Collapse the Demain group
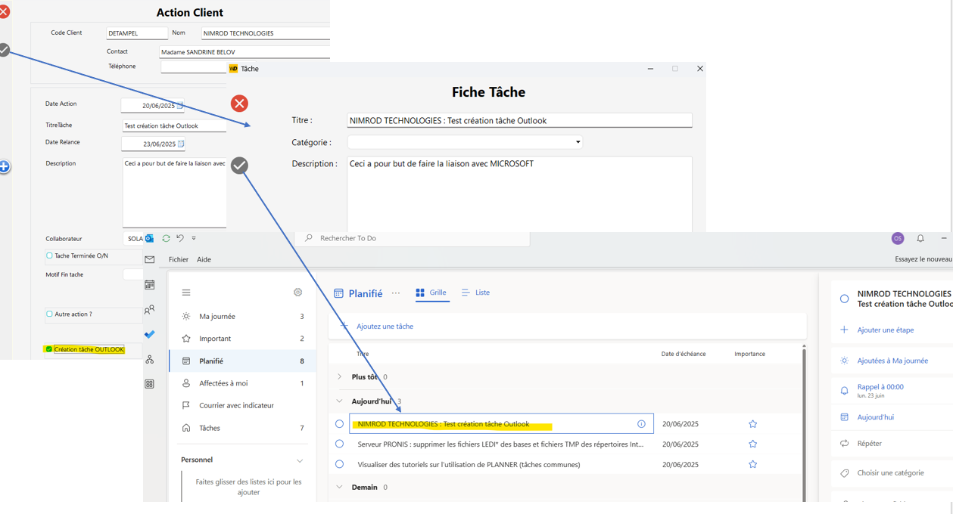 [339, 488]
